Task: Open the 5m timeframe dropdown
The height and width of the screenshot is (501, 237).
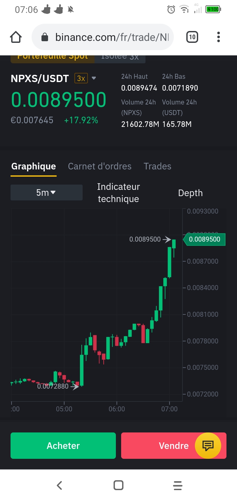Action: (46, 192)
